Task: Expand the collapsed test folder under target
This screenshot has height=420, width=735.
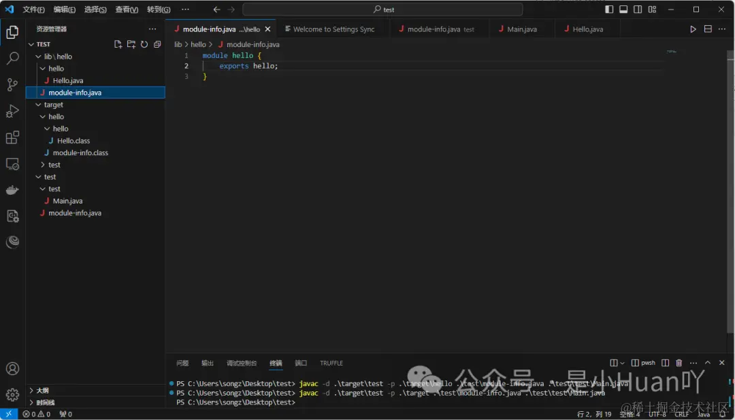Action: tap(95, 165)
